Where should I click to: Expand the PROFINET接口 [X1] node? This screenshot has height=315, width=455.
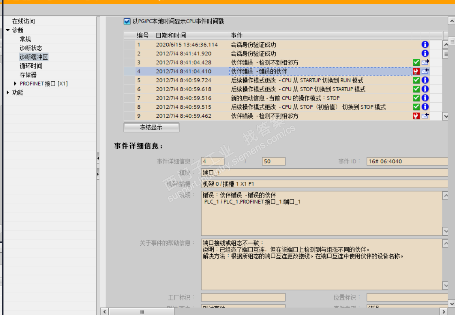point(15,84)
